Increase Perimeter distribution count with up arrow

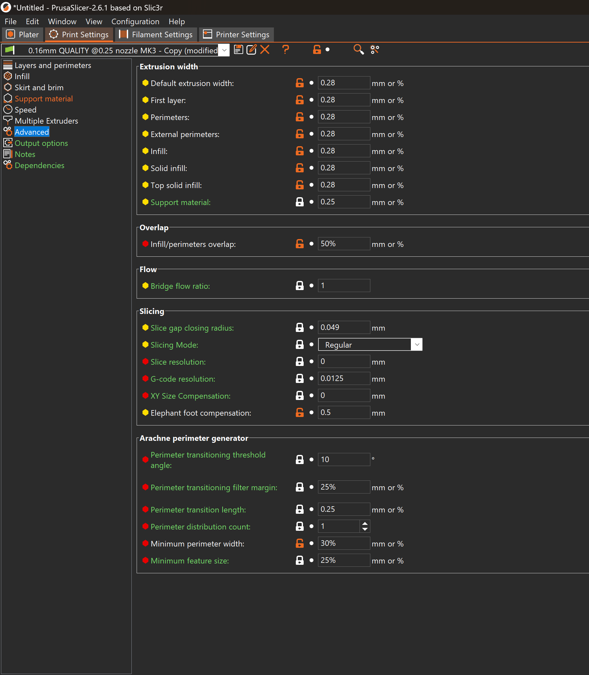click(x=364, y=523)
